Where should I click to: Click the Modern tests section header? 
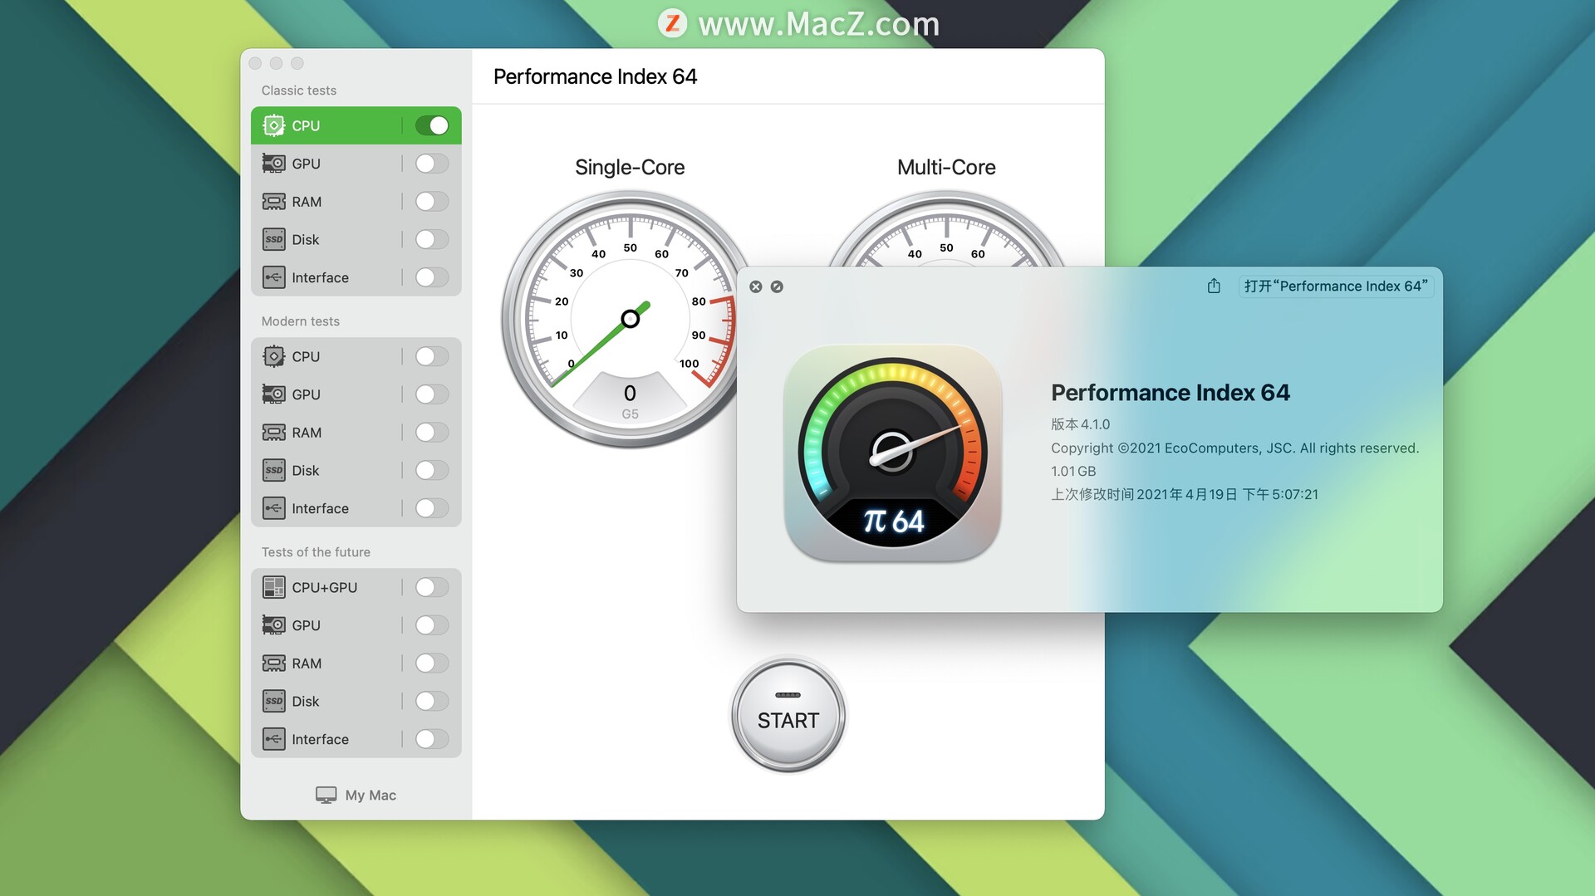(301, 321)
